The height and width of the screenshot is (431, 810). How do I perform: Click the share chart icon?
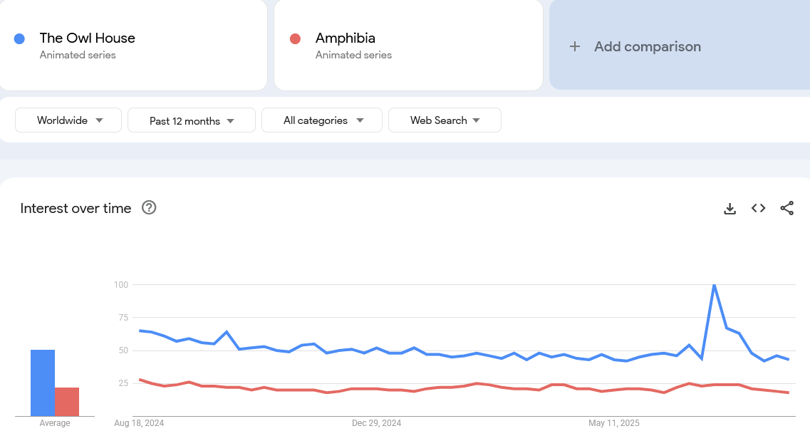786,208
